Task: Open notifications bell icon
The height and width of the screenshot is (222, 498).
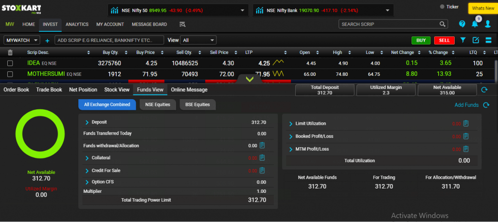Action: coord(475,24)
